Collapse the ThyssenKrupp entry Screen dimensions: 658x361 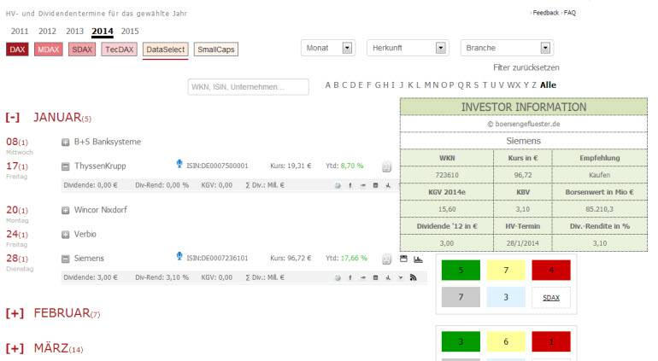pyautogui.click(x=66, y=166)
